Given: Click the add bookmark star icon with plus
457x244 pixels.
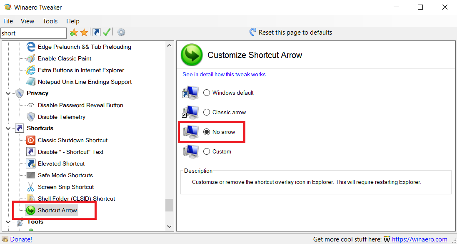Looking at the screenshot, I should click(x=74, y=33).
